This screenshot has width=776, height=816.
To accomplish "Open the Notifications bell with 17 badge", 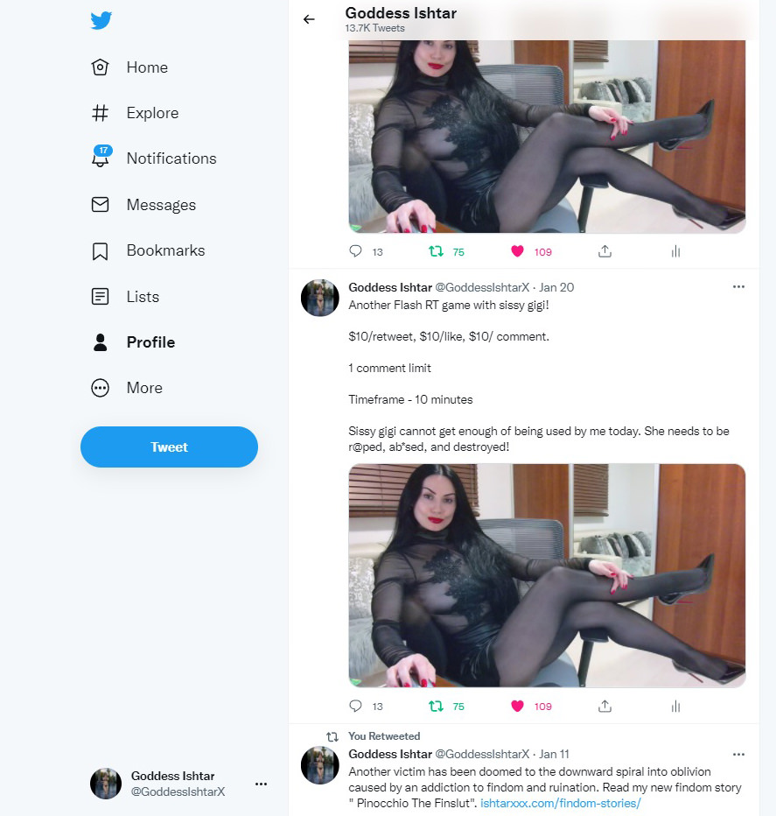I will 101,158.
